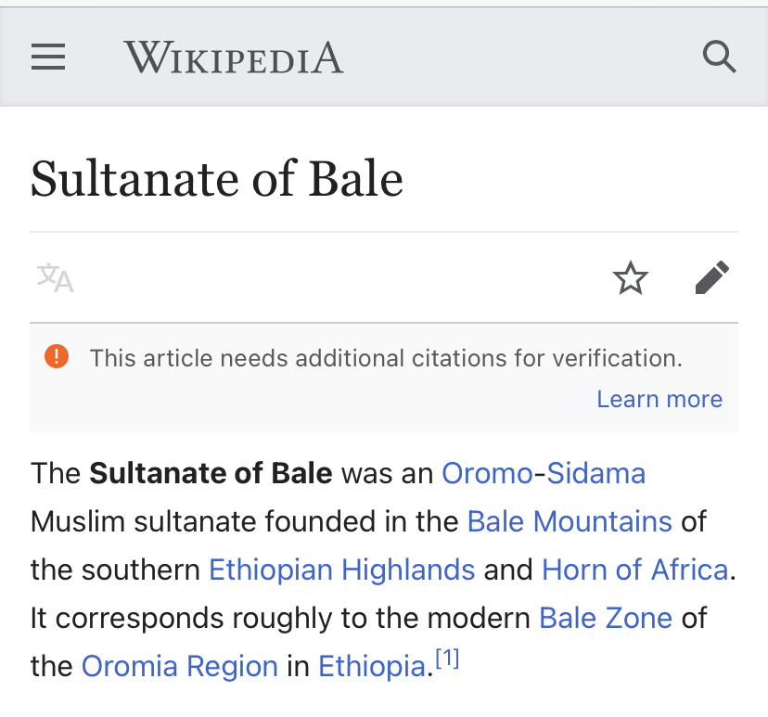
Task: Open the Ethiopian Highlands link
Action: 342,570
